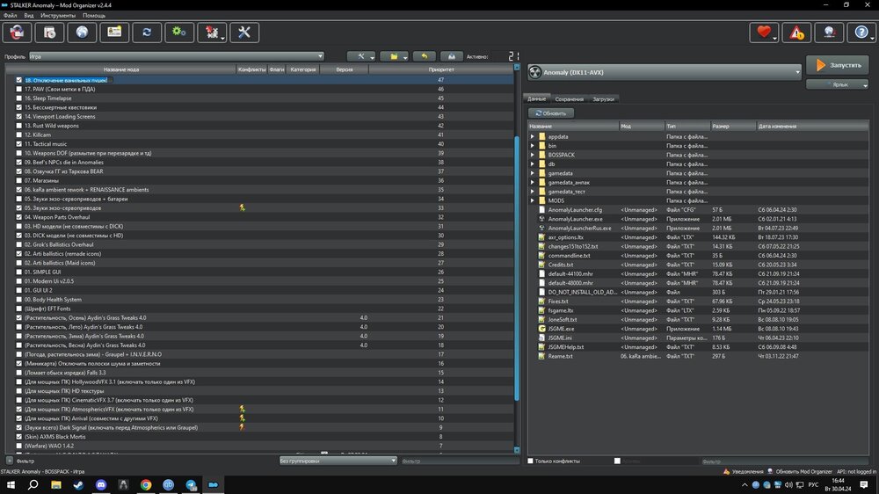Open the Nexus globe icon in toolbar
Screen dimensions: 879x494
pos(83,33)
